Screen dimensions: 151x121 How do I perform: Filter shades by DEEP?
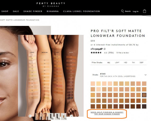(x=141, y=63)
